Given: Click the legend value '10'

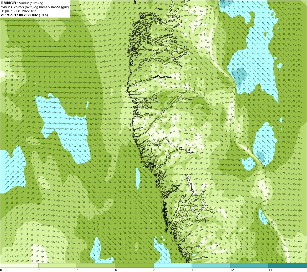Looking at the screenshot, I should coord(193,270).
